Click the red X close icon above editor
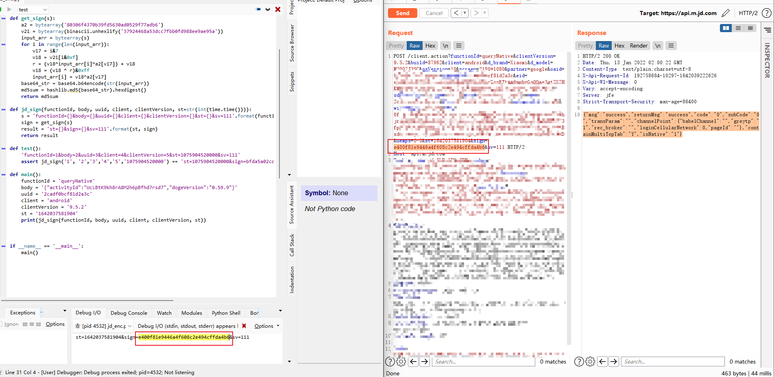 pos(278,9)
